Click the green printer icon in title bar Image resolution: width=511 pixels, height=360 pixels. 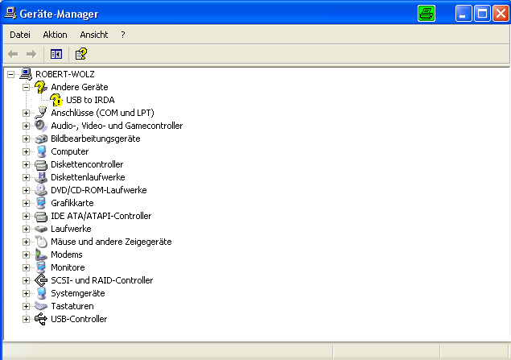click(x=427, y=14)
